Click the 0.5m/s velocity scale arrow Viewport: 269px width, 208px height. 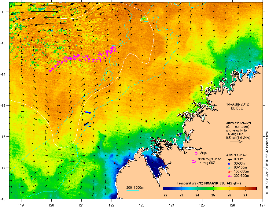[236, 142]
